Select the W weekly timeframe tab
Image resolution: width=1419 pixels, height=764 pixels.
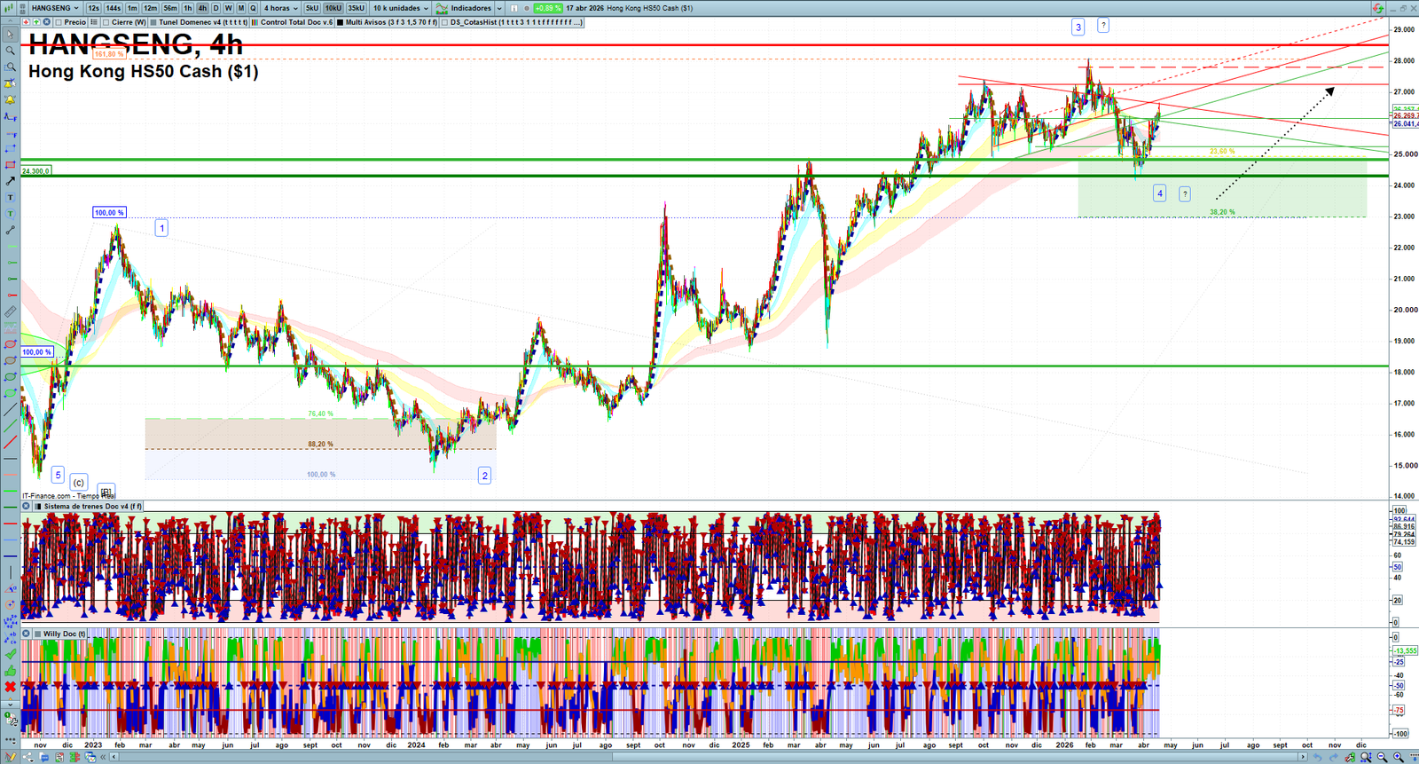pos(228,8)
